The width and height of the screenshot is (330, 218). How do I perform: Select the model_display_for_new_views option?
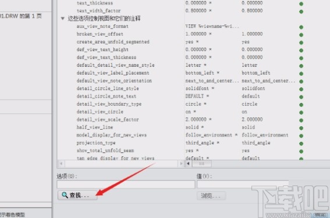(x=112, y=135)
